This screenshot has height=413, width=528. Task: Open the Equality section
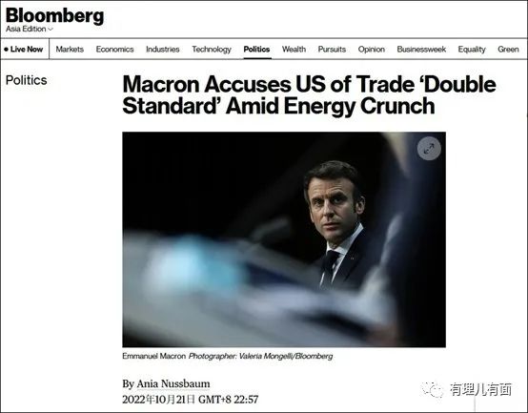[x=472, y=50]
